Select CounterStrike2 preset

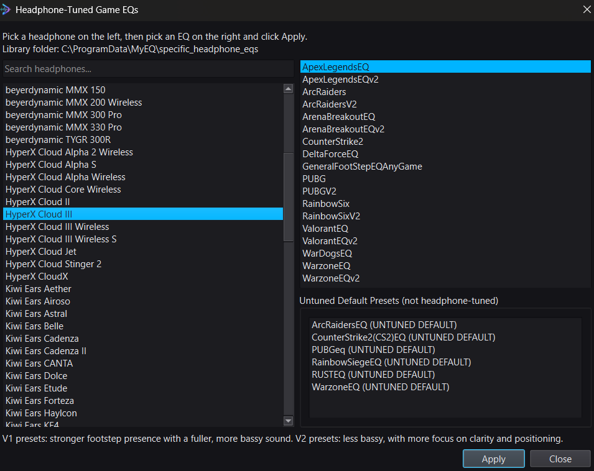(445, 142)
